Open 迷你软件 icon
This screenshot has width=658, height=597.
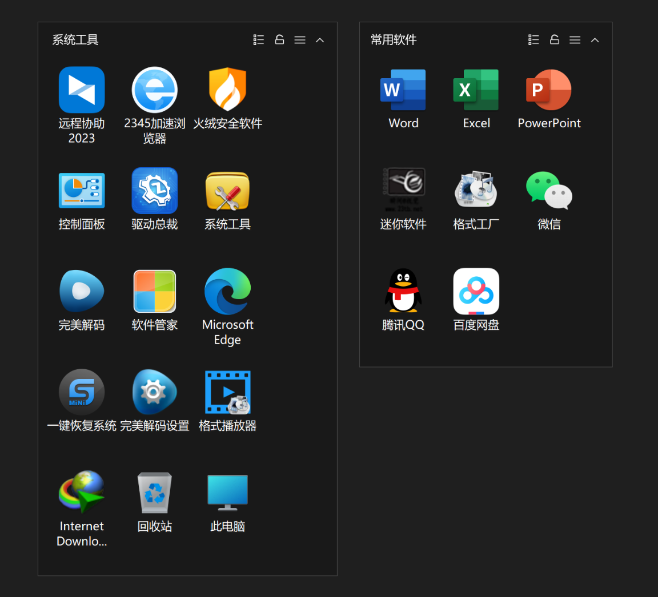point(404,189)
